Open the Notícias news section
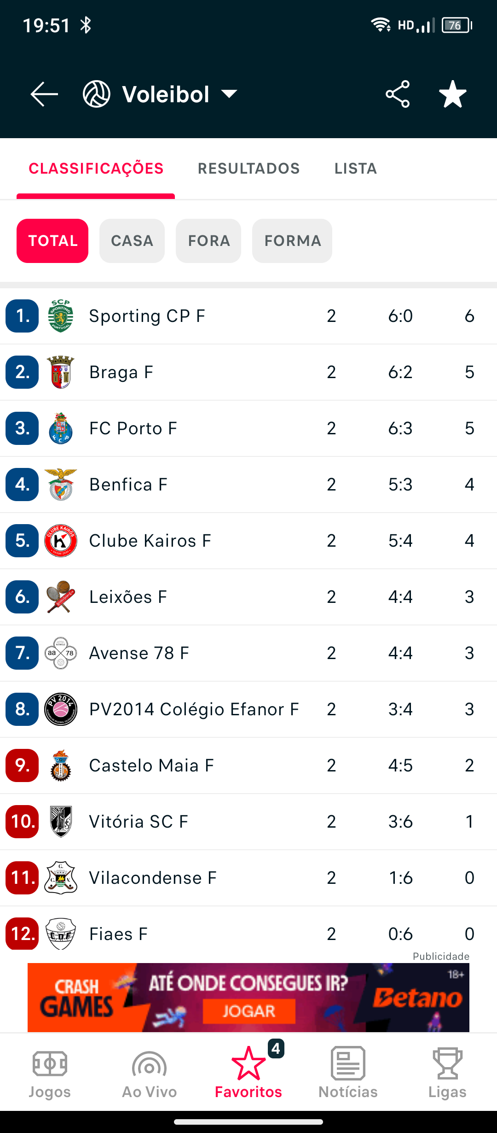 348,1073
